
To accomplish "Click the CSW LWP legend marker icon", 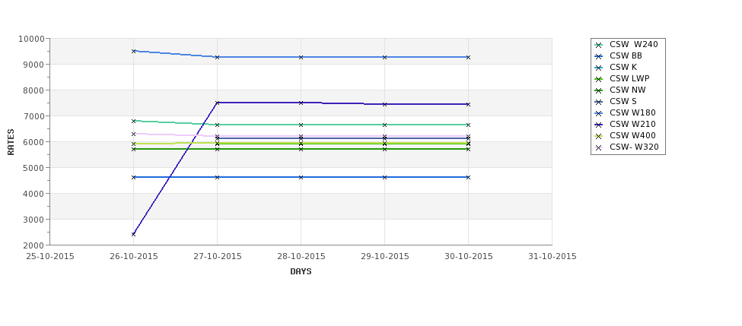I will click(x=598, y=79).
